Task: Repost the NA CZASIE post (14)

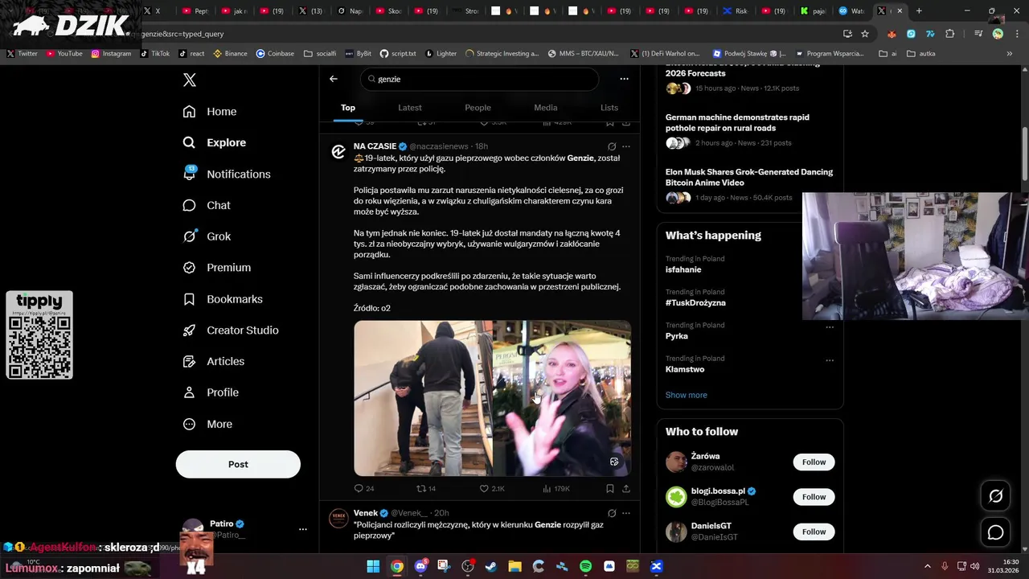Action: [426, 488]
